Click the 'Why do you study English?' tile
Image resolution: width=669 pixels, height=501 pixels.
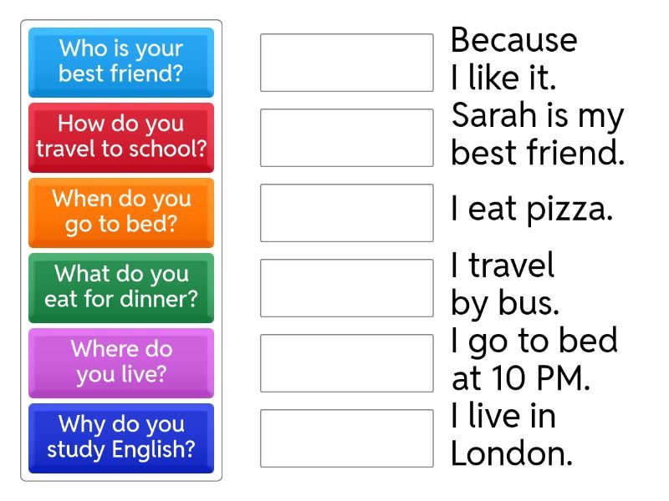click(121, 438)
